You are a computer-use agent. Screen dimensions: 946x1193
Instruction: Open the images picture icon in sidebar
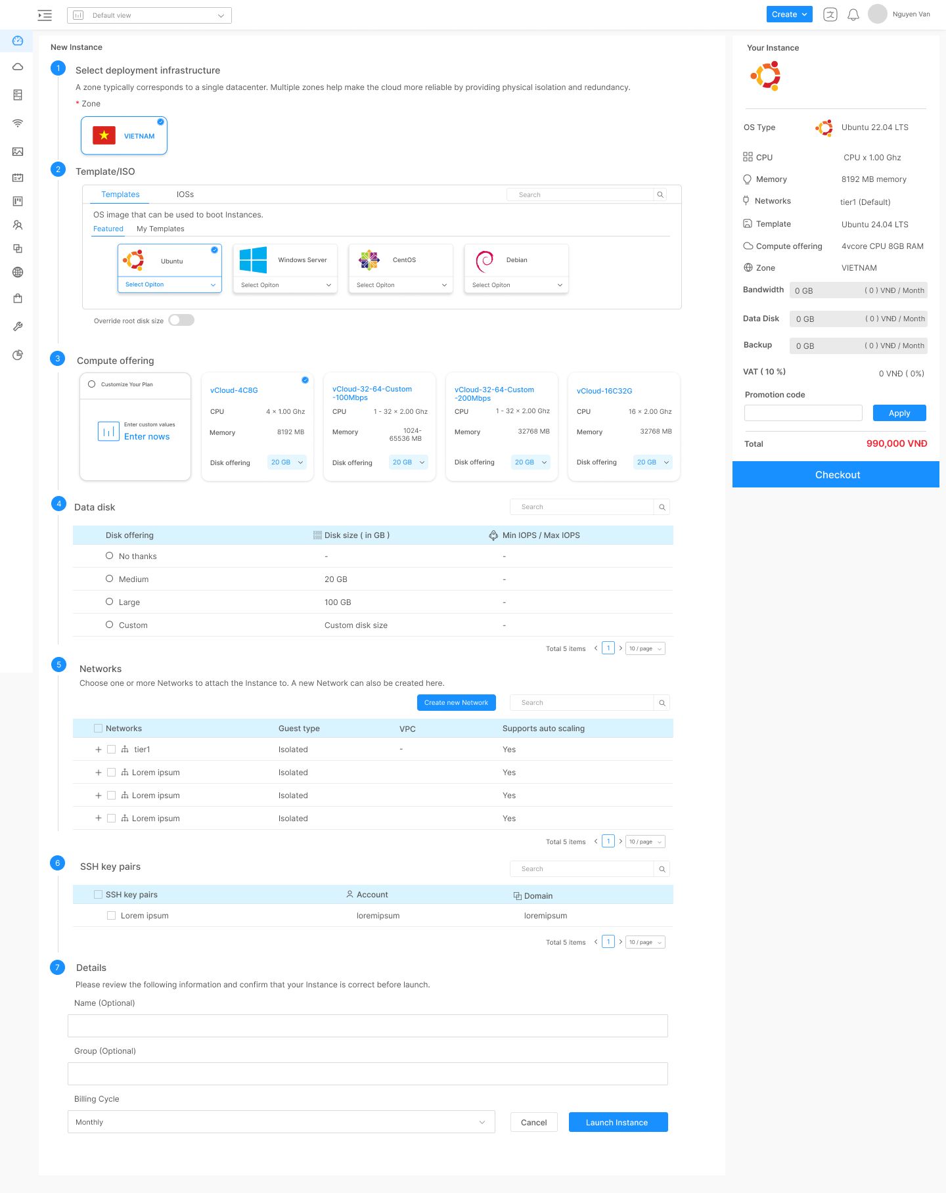(18, 152)
